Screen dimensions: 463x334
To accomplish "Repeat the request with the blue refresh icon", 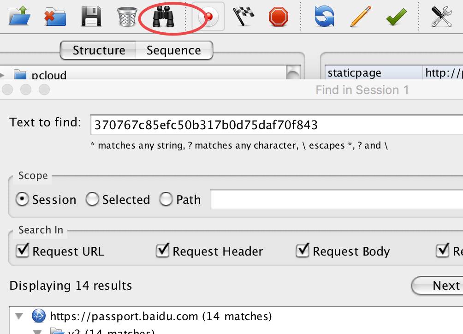I will [x=324, y=16].
